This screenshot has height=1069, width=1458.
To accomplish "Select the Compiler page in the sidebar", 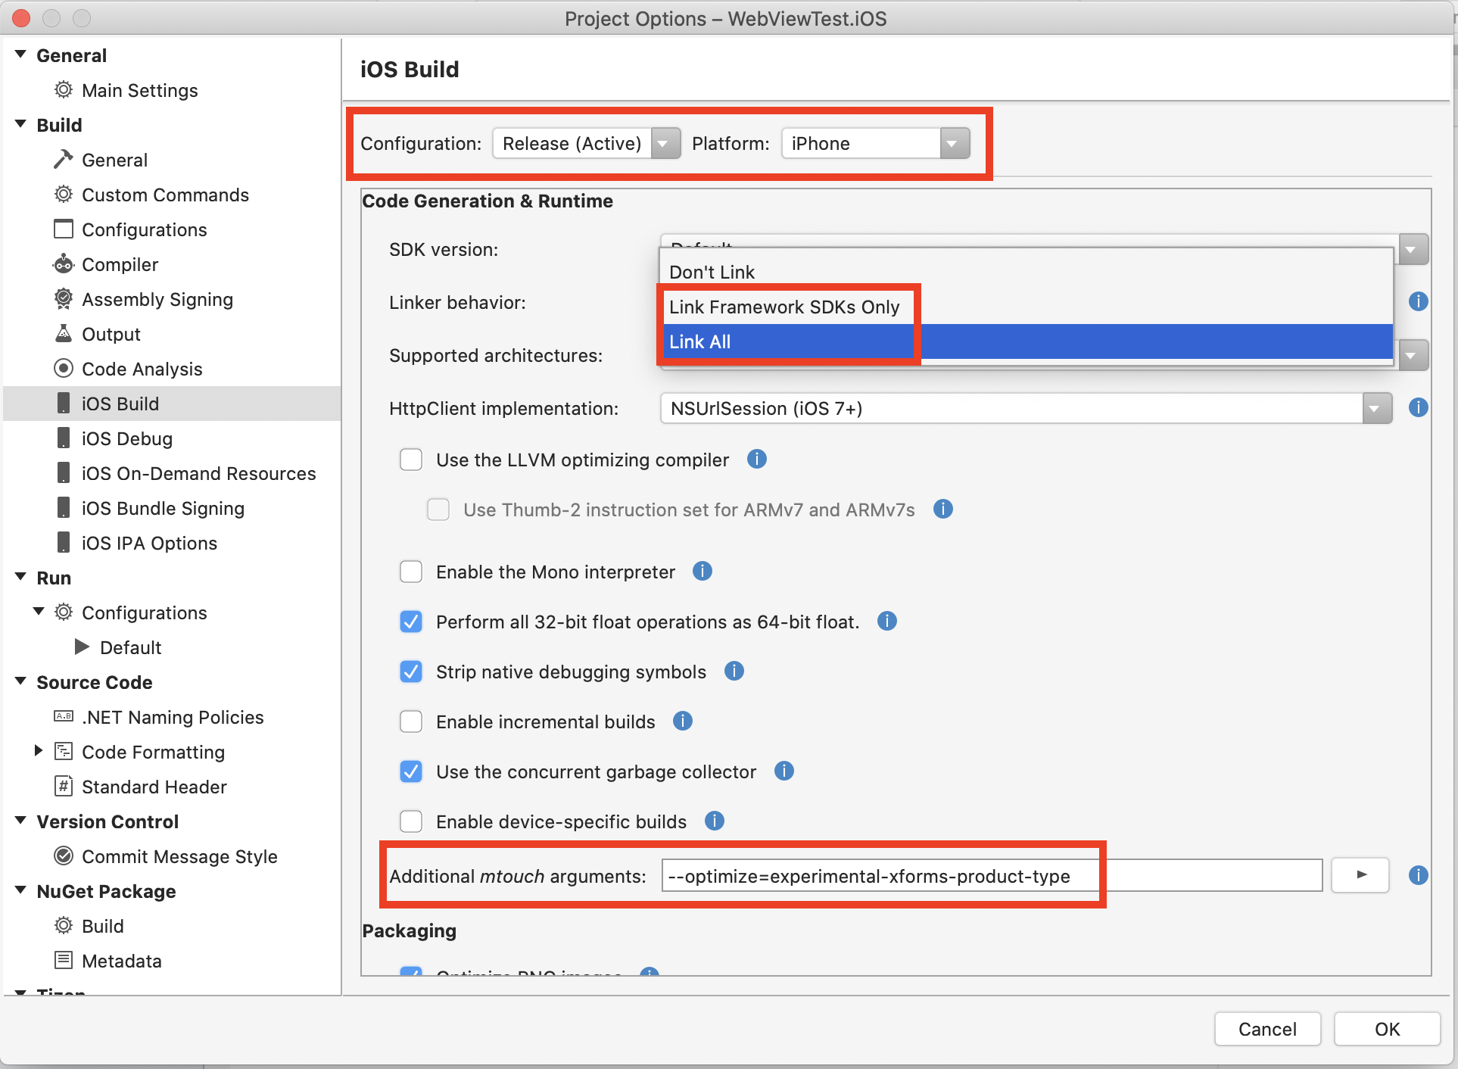I will (120, 264).
